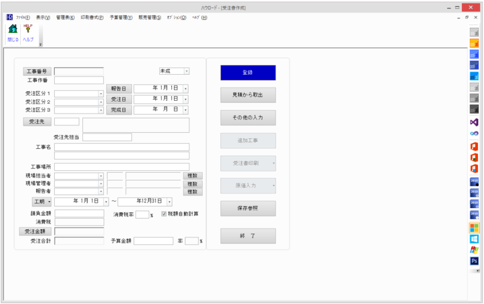
Task: Open the 報告日 date picker dropdown
Action: pyautogui.click(x=185, y=89)
